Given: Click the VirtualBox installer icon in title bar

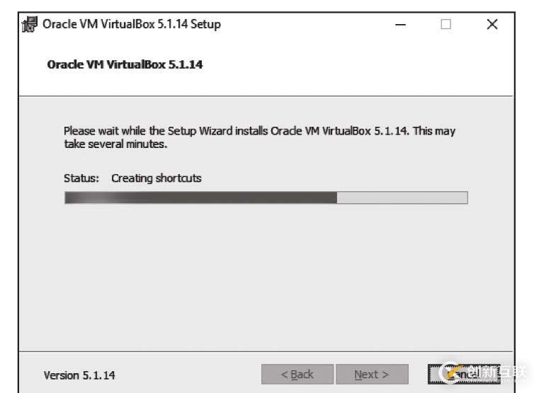Looking at the screenshot, I should (x=29, y=25).
